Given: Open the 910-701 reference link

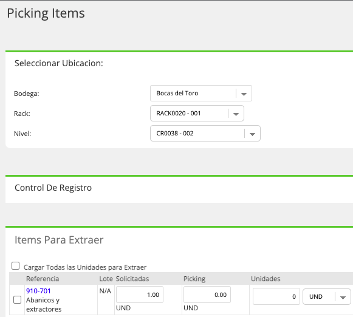Looking at the screenshot, I should tap(38, 291).
